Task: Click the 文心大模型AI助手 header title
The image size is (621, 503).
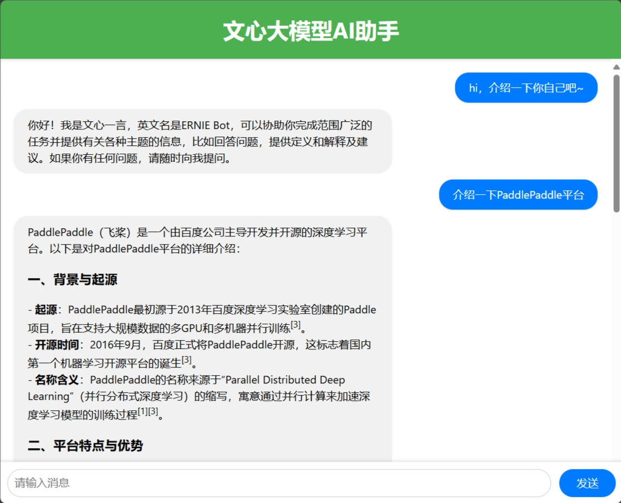Action: pos(310,31)
